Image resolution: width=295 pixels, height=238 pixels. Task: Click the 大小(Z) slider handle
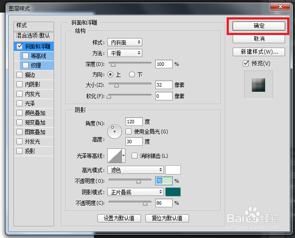pyautogui.click(x=117, y=85)
